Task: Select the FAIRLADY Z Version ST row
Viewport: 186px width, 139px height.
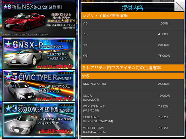Action: click(x=132, y=119)
